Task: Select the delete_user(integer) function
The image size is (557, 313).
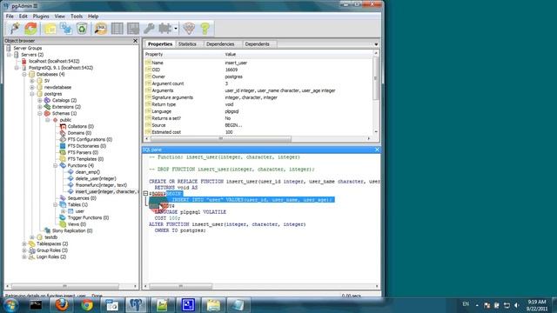Action: (x=96, y=178)
